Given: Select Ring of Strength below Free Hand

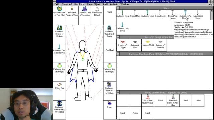Looking at the screenshot, I should 109,72.
